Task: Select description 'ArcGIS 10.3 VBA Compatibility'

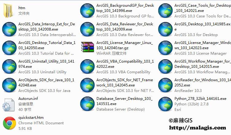Action: point(123,72)
